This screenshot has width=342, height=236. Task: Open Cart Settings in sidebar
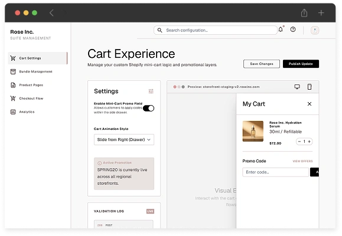point(38,58)
